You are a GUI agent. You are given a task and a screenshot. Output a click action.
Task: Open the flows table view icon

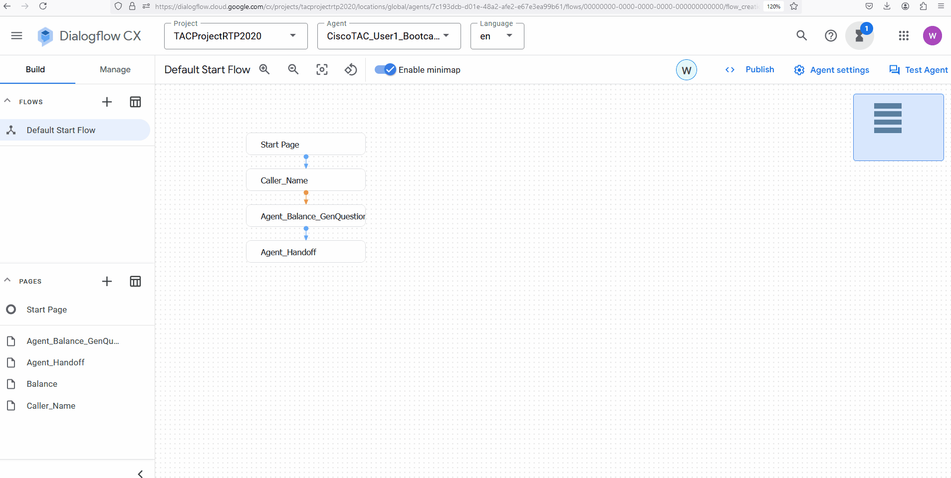coord(135,102)
